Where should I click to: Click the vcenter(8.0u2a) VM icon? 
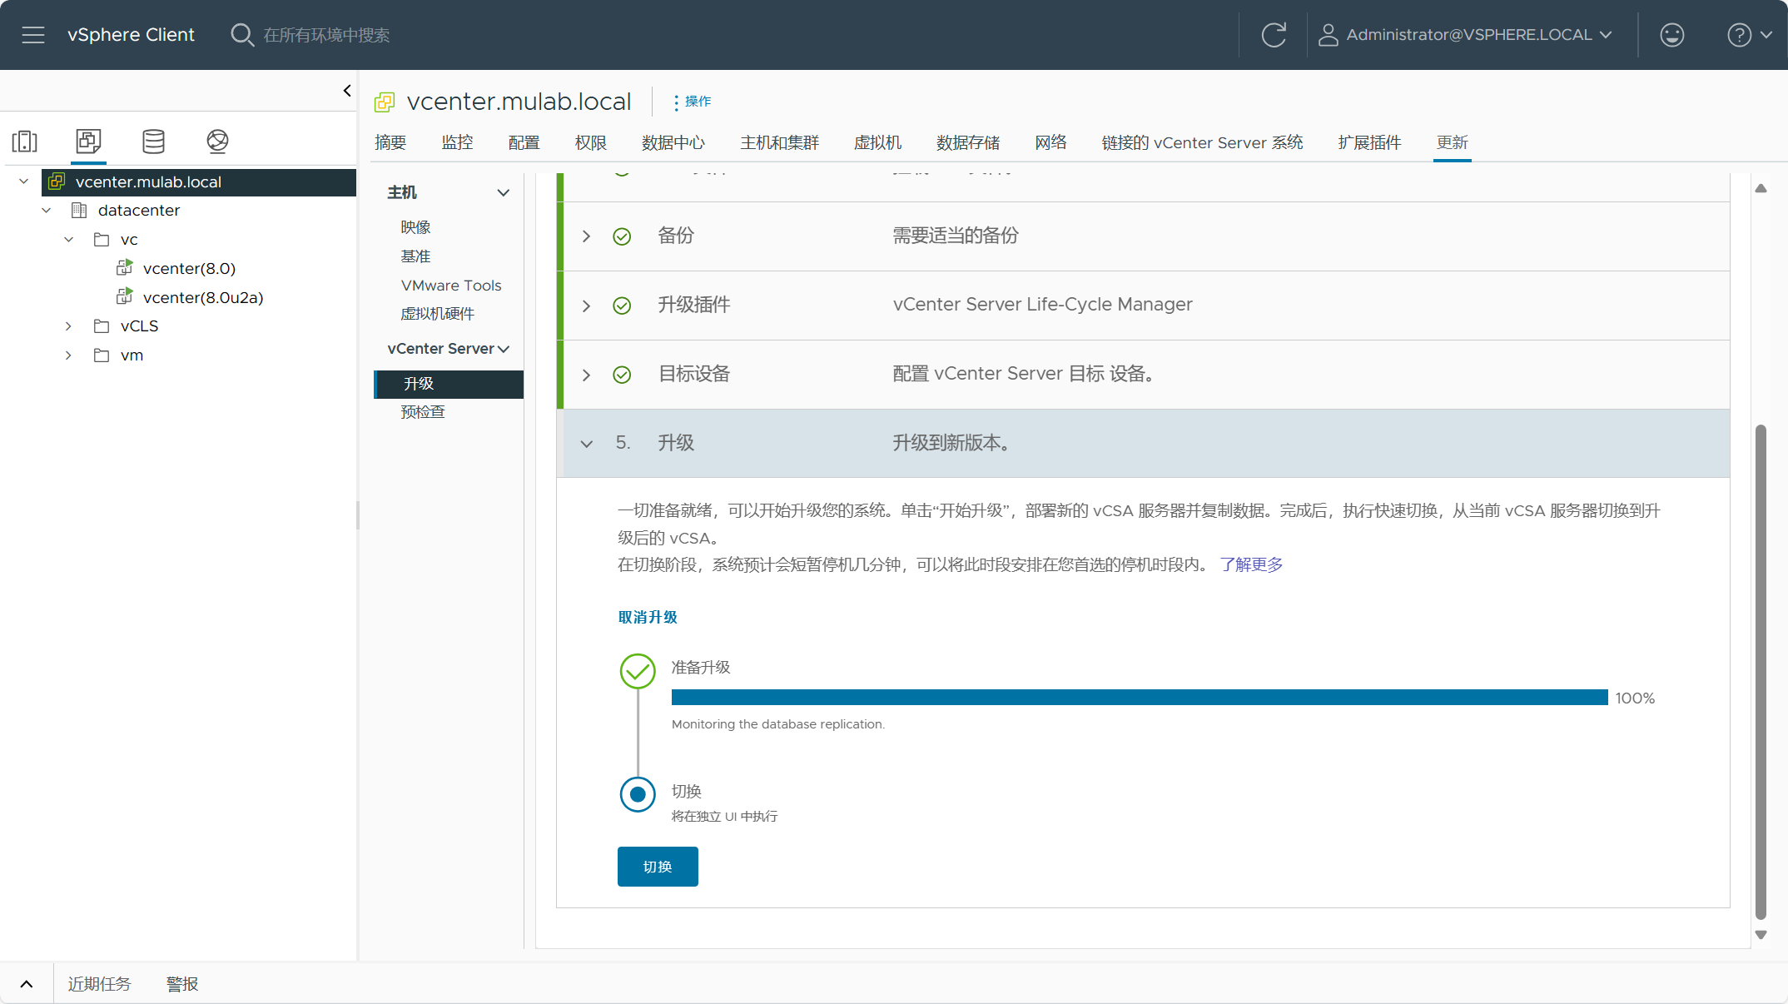(x=125, y=296)
